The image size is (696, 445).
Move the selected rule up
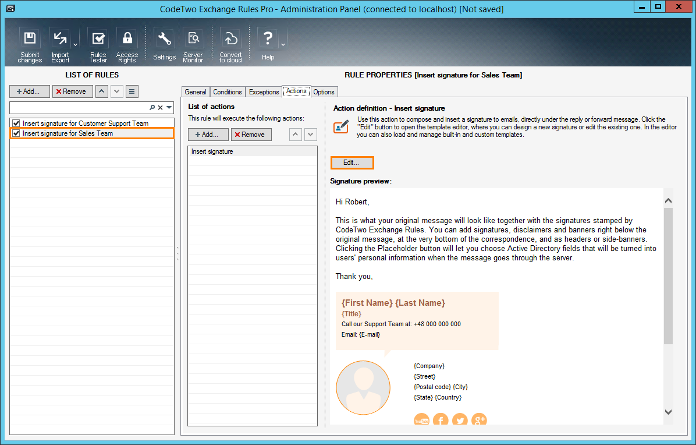tap(102, 91)
